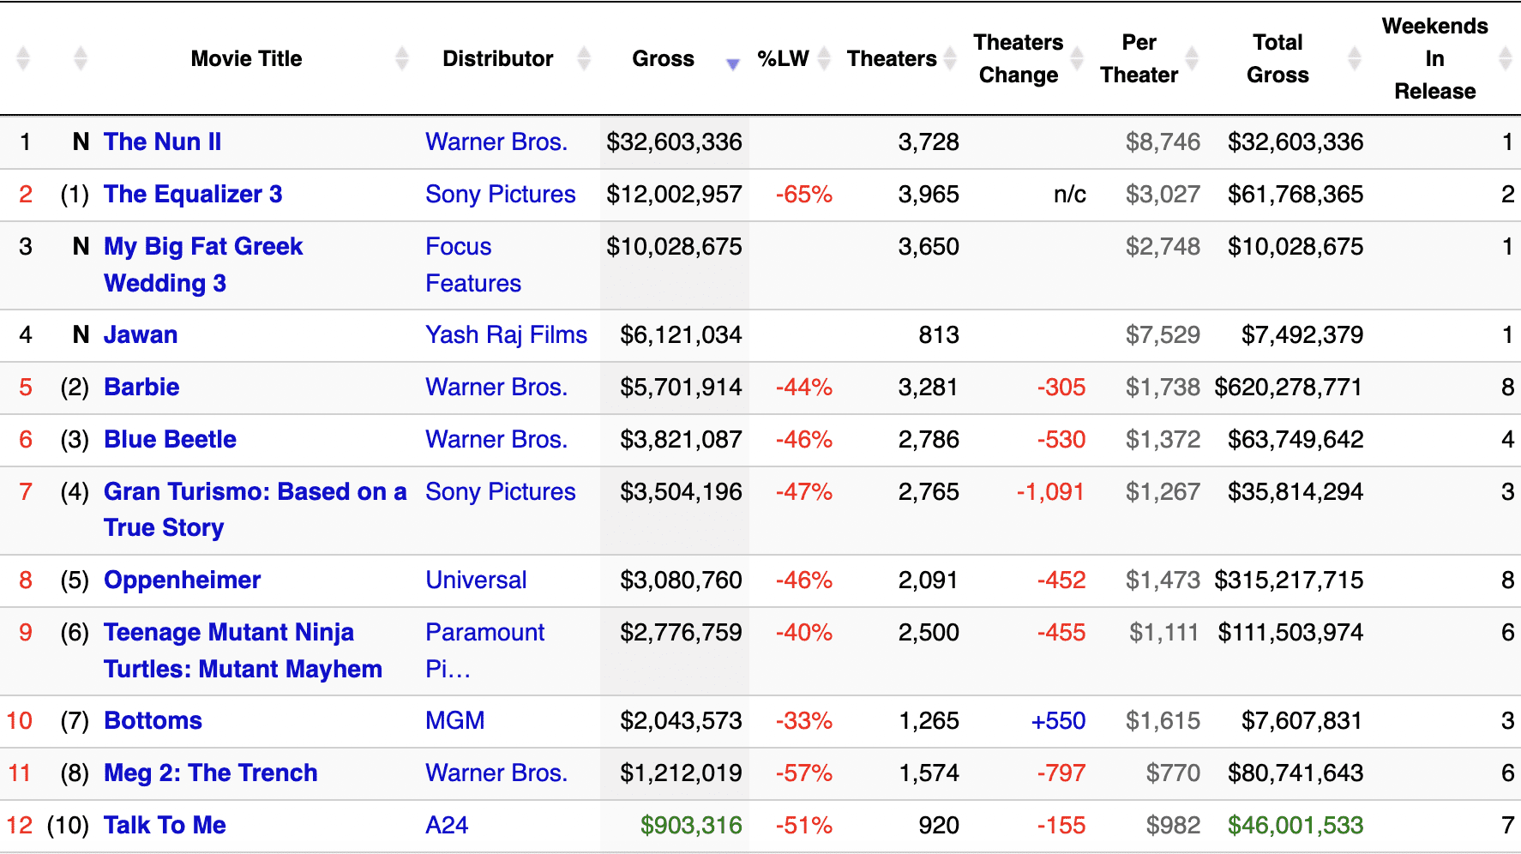Select the -65% change value
Viewport: 1521px width, 854px height.
pos(803,194)
